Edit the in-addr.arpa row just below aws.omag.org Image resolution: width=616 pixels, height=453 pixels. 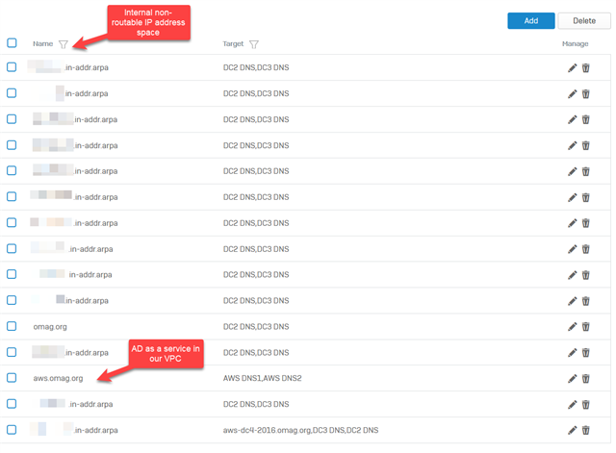coord(573,404)
